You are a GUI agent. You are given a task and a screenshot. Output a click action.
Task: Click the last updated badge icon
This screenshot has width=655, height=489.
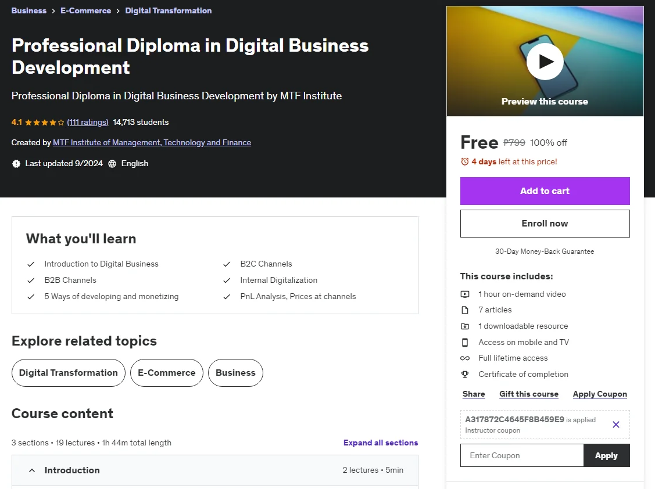coord(16,164)
